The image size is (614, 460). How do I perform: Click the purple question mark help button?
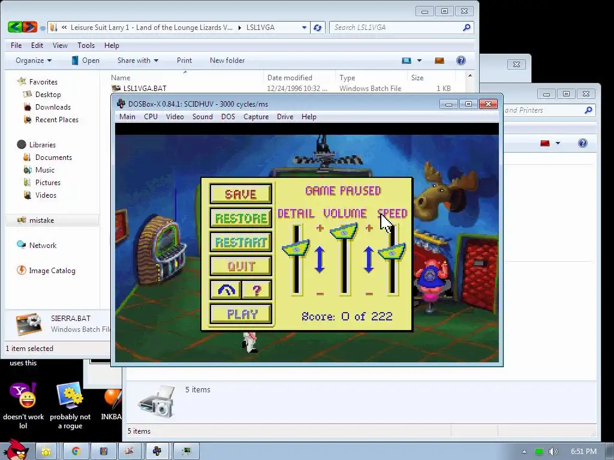click(257, 290)
